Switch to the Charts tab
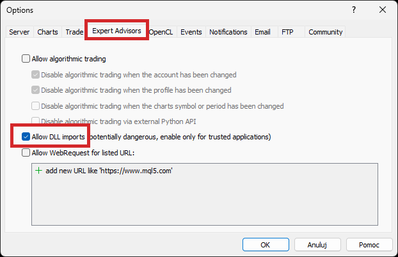398x257 pixels. point(47,32)
